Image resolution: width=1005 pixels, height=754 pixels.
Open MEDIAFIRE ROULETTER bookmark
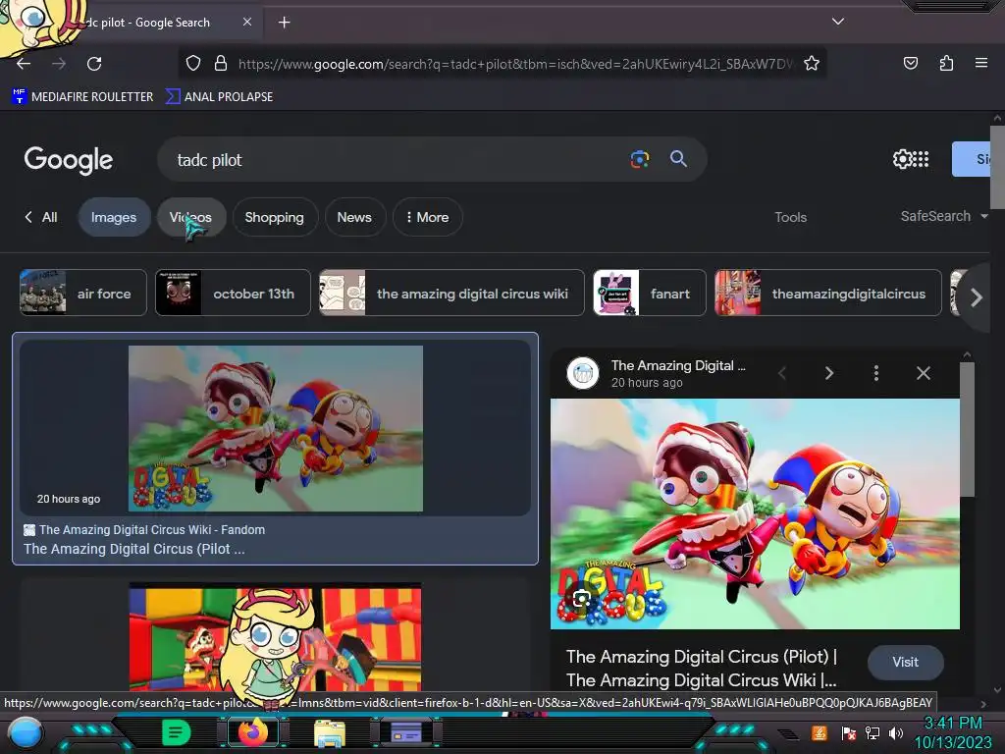point(82,97)
